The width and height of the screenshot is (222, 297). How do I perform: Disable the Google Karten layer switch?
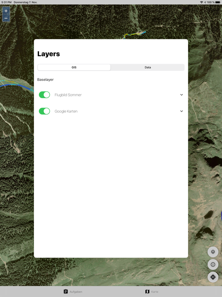pyautogui.click(x=44, y=111)
